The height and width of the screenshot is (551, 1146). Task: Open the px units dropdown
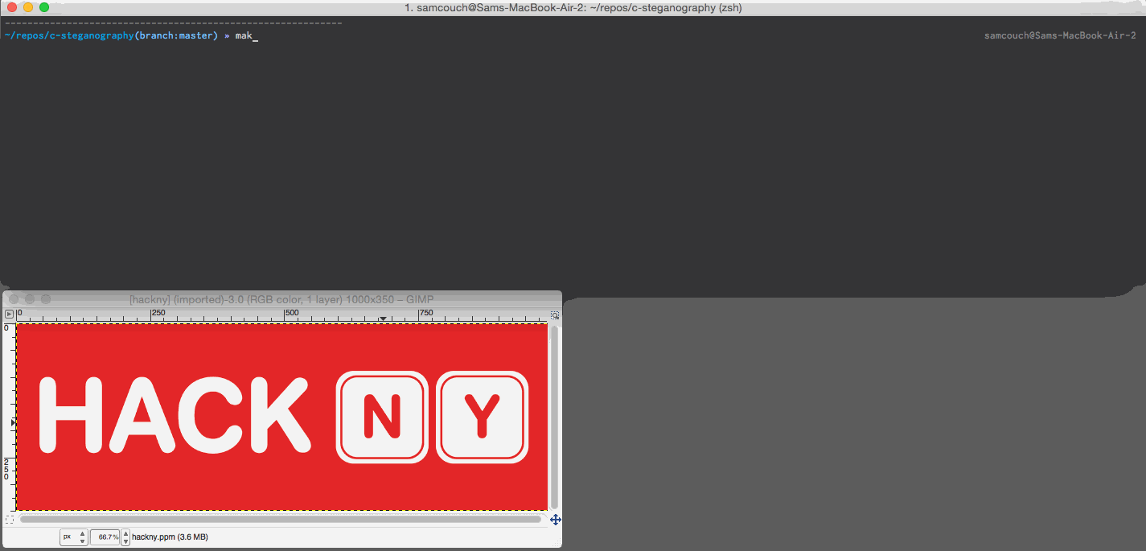tap(74, 537)
